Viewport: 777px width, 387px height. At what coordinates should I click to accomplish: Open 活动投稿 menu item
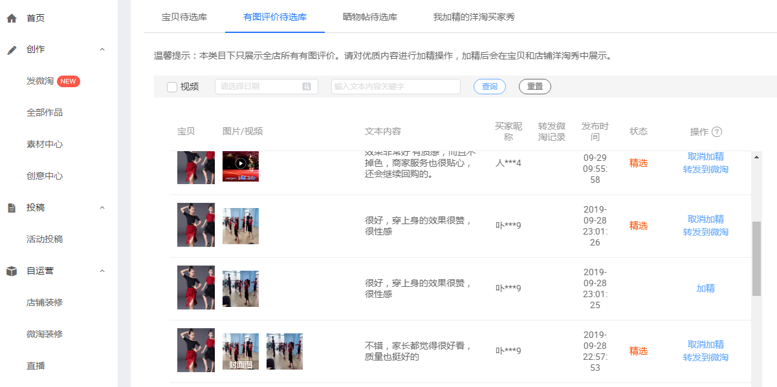click(x=45, y=240)
